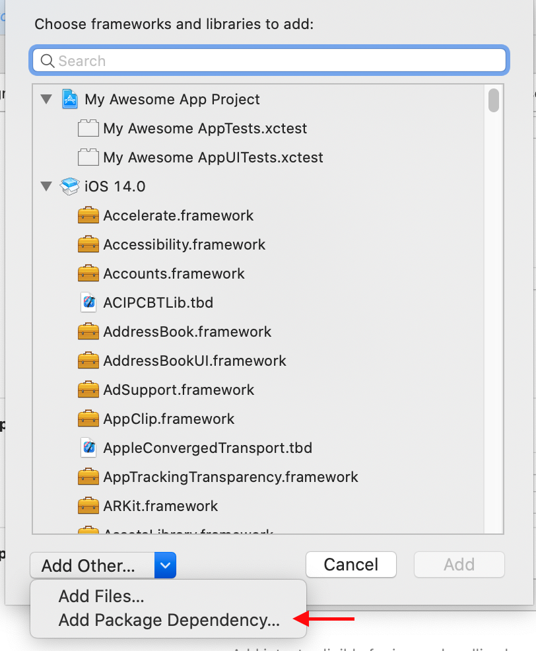Click Accessibility.framework toolbox icon
536x651 pixels.
(x=88, y=244)
